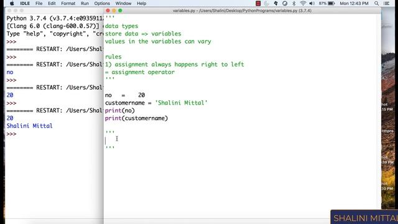Click the comment line 'data types'

pos(122,26)
